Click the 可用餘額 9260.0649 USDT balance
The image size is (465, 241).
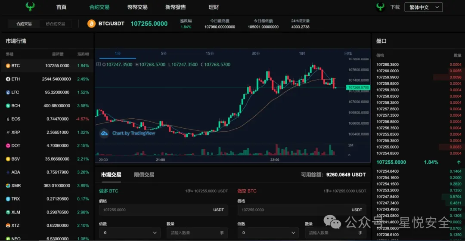[x=333, y=175]
